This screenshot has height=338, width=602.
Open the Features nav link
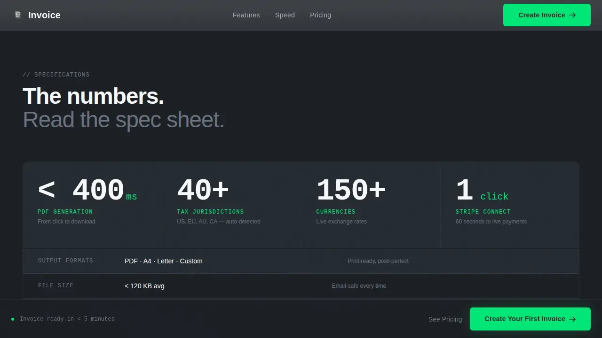[246, 15]
